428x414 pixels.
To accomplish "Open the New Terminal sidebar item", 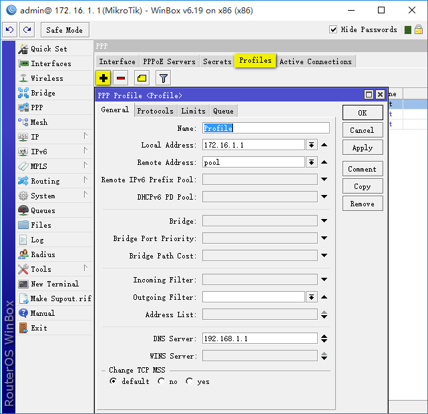I will (54, 284).
